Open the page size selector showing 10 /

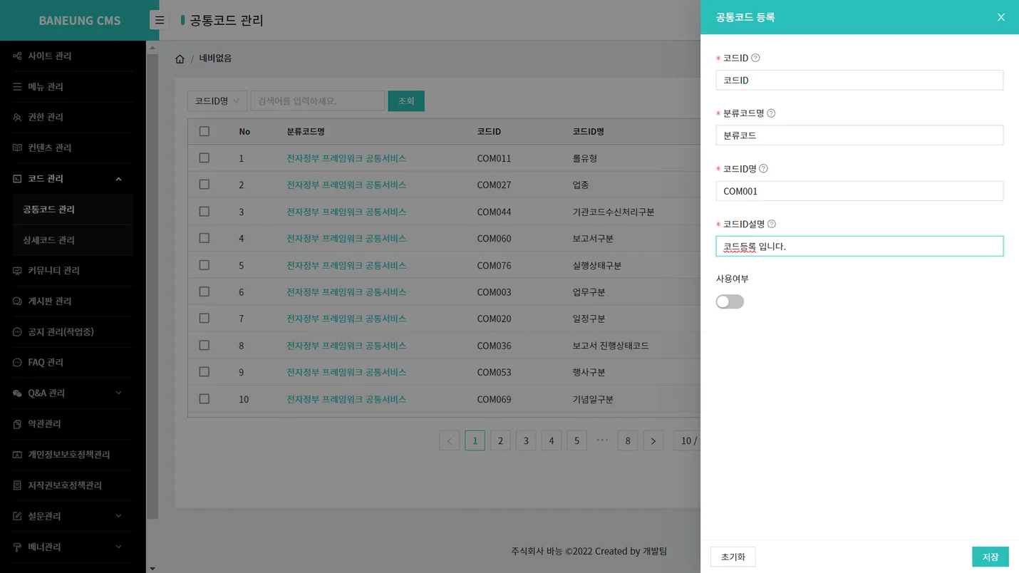pos(687,440)
